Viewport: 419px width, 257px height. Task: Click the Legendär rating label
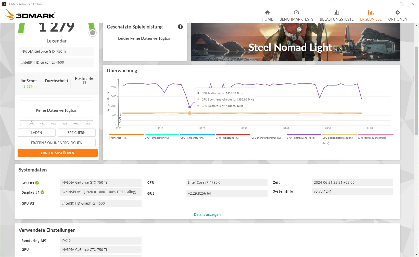pyautogui.click(x=57, y=41)
